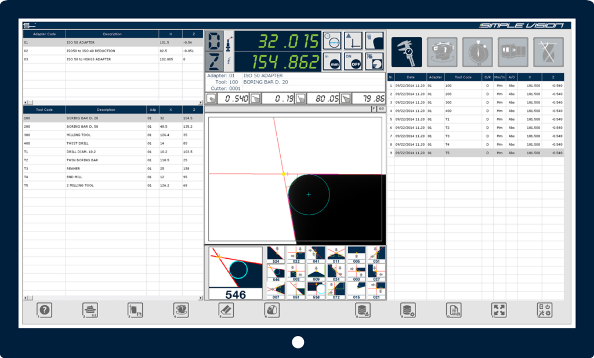
Task: Open the database settings gear icon
Action: click(408, 310)
